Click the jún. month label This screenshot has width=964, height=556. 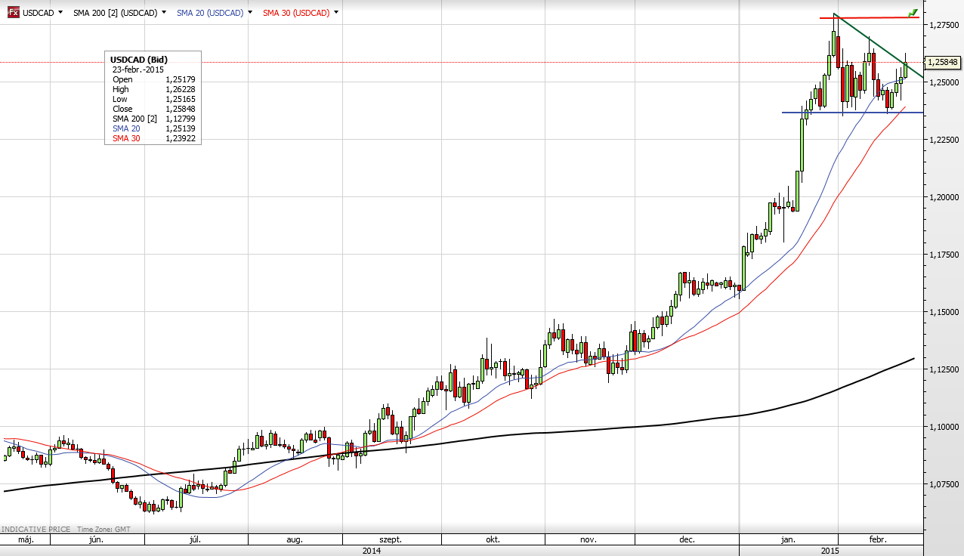(x=96, y=540)
